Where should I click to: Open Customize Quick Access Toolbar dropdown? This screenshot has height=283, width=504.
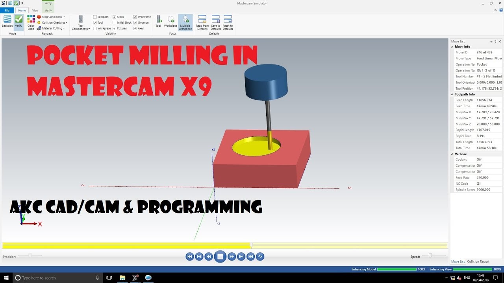22,3
